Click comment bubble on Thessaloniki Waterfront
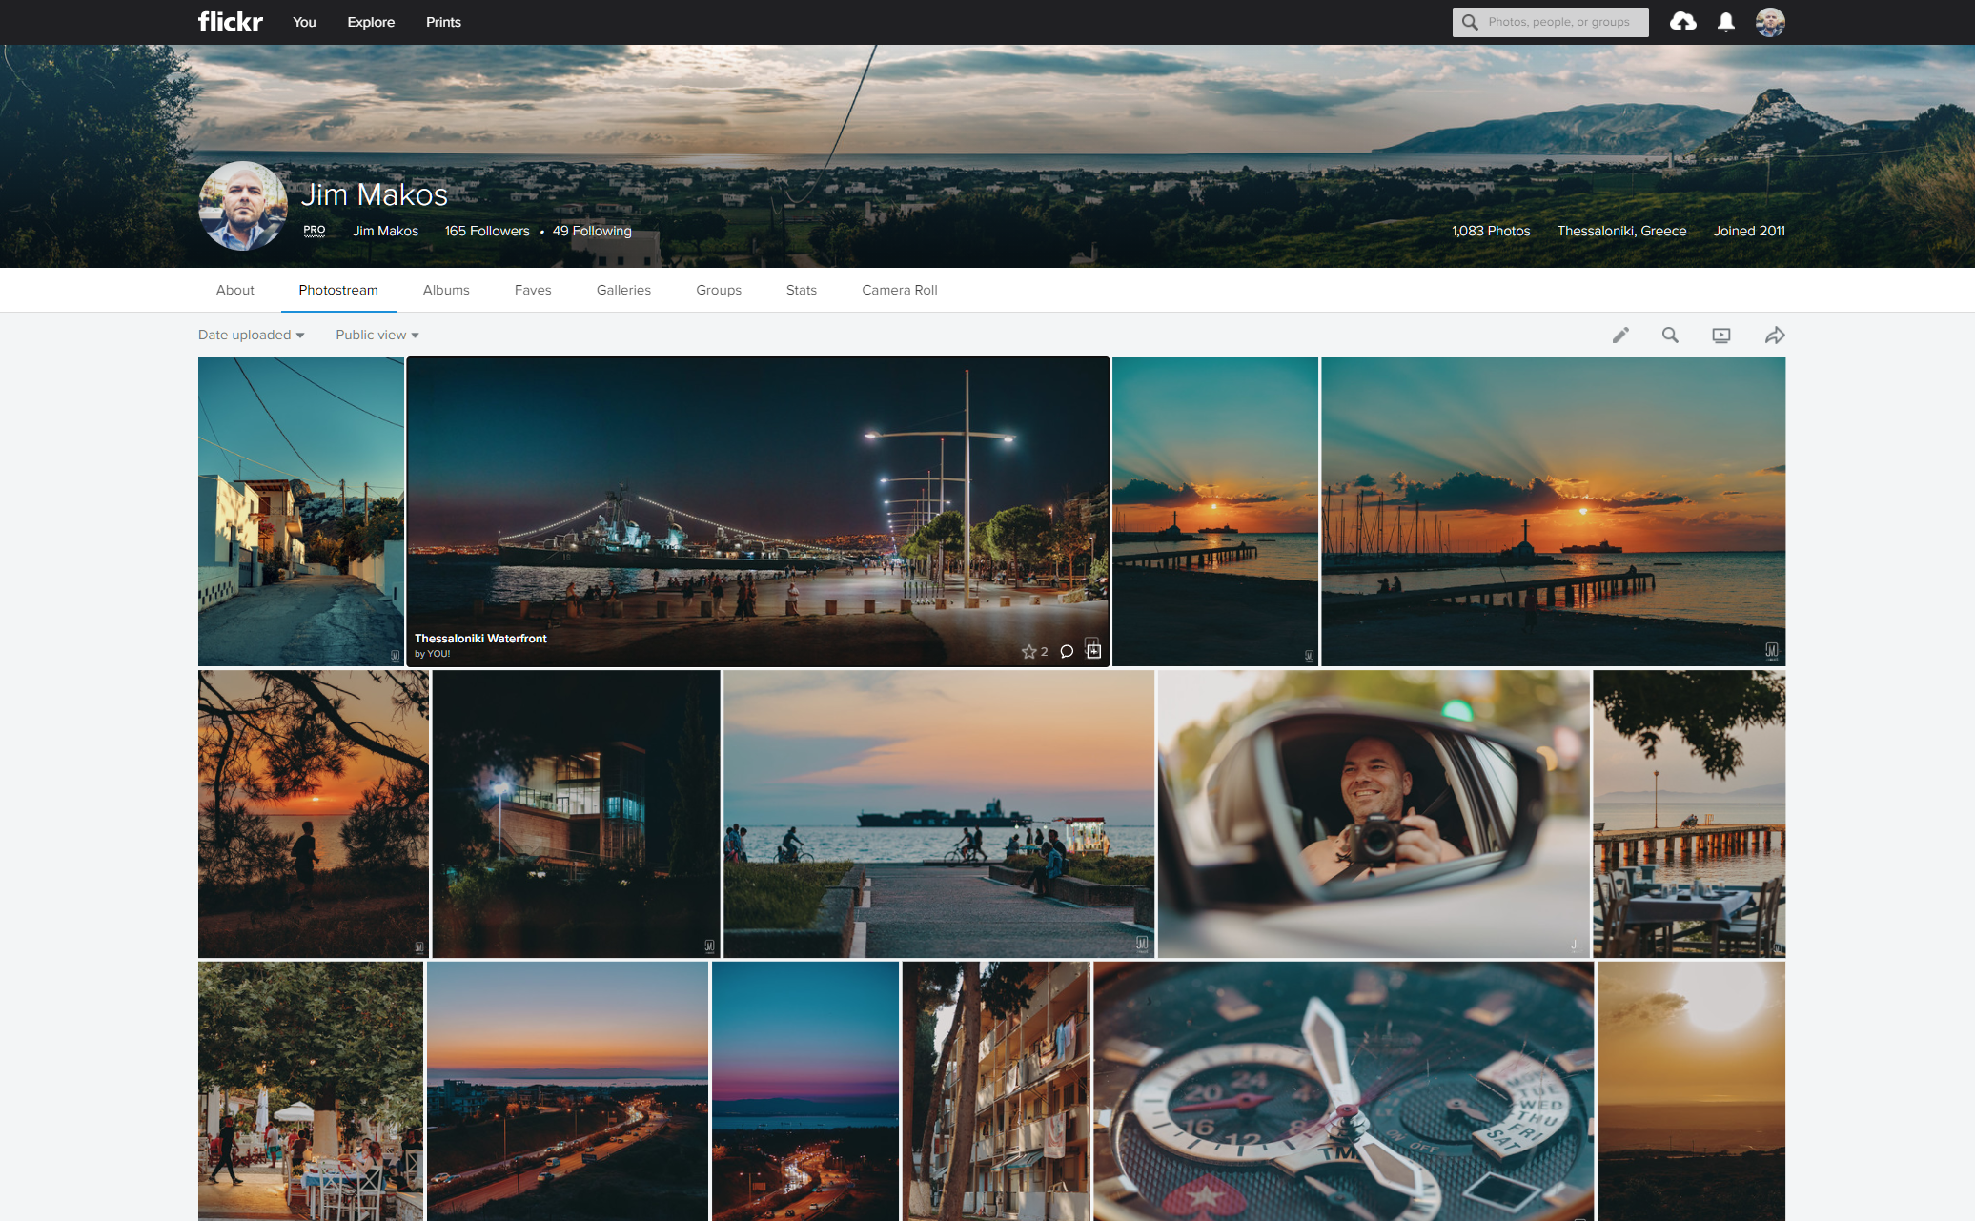 [x=1067, y=652]
